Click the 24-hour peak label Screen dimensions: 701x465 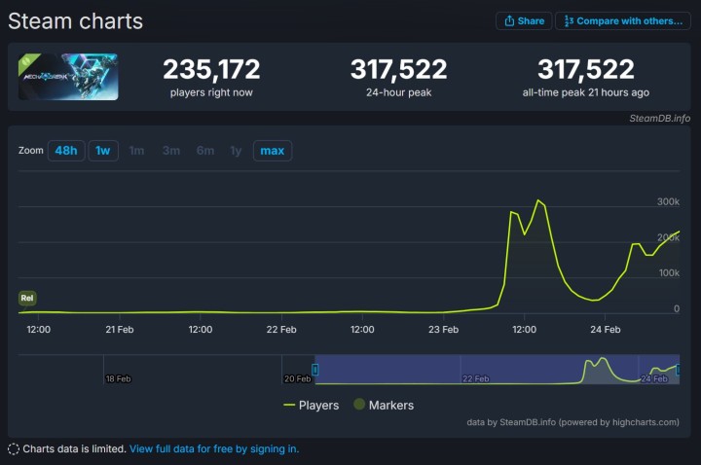399,92
